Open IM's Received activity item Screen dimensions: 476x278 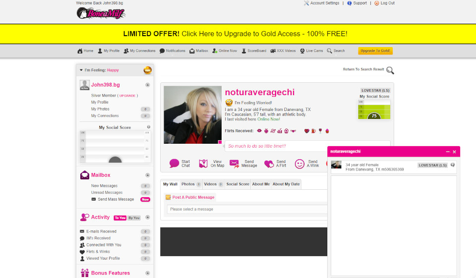(x=98, y=238)
